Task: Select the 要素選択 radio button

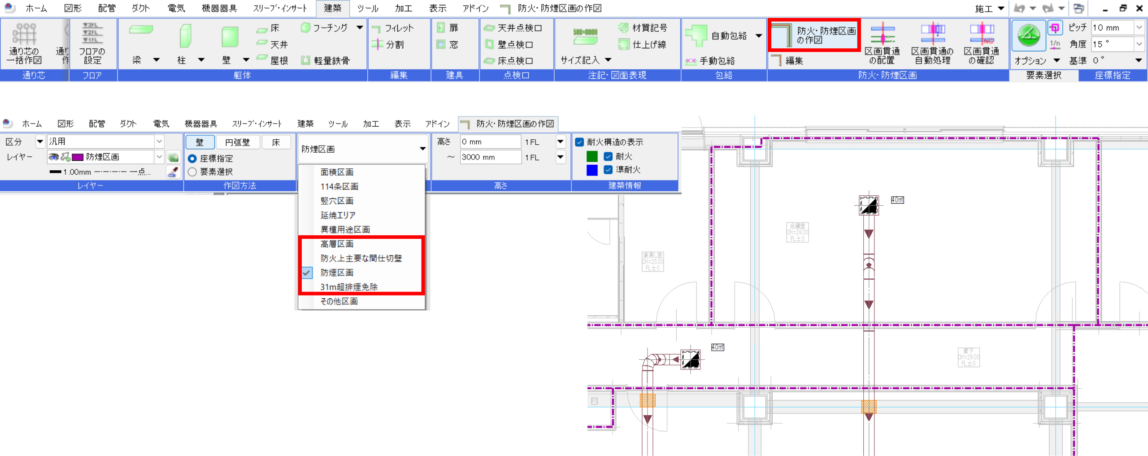Action: 192,172
